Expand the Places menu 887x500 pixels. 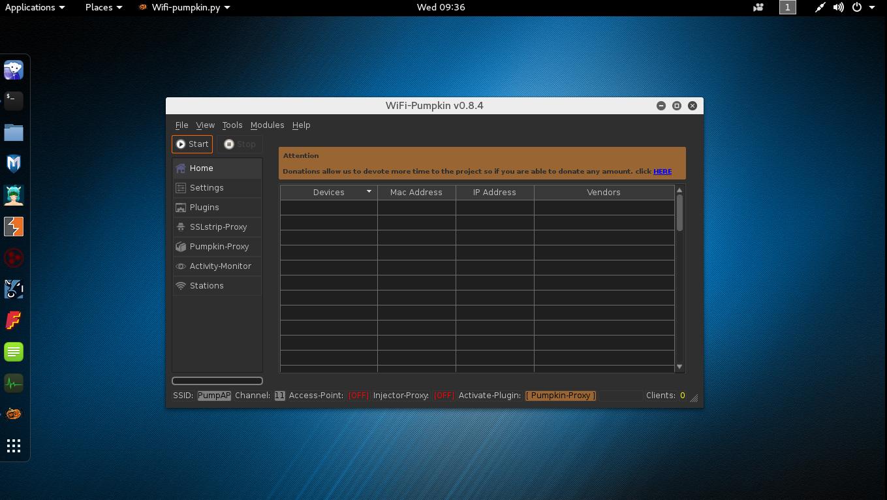coord(104,7)
